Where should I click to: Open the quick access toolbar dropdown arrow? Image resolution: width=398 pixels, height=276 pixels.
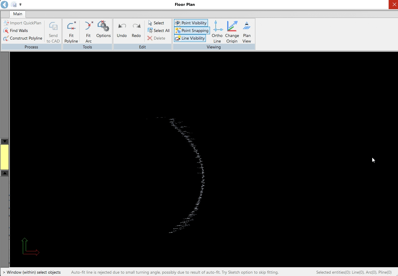[21, 4]
